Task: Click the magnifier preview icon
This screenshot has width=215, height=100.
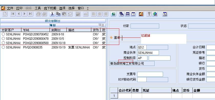Action: coord(165,14)
